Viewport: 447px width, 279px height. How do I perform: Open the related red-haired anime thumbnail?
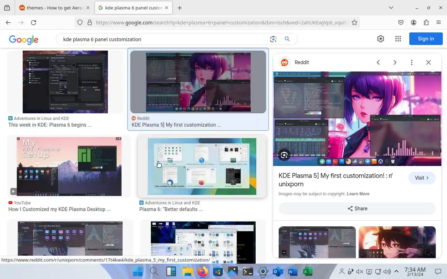(x=397, y=242)
